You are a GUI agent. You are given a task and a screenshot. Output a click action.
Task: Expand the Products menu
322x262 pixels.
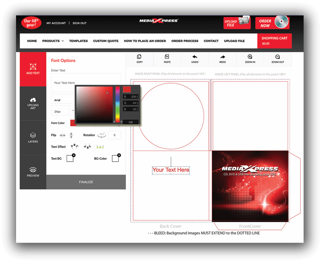[53, 41]
